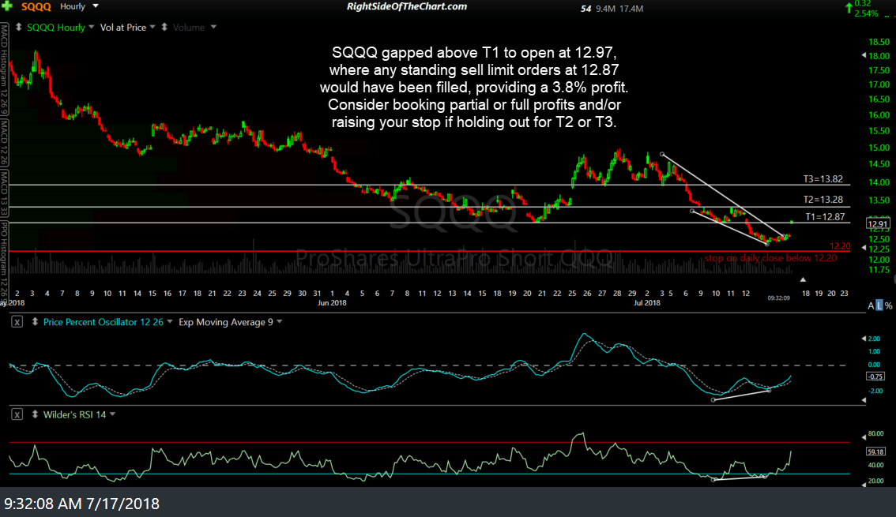
Task: Click the upper anchor of the descending trendline
Action: [661, 154]
